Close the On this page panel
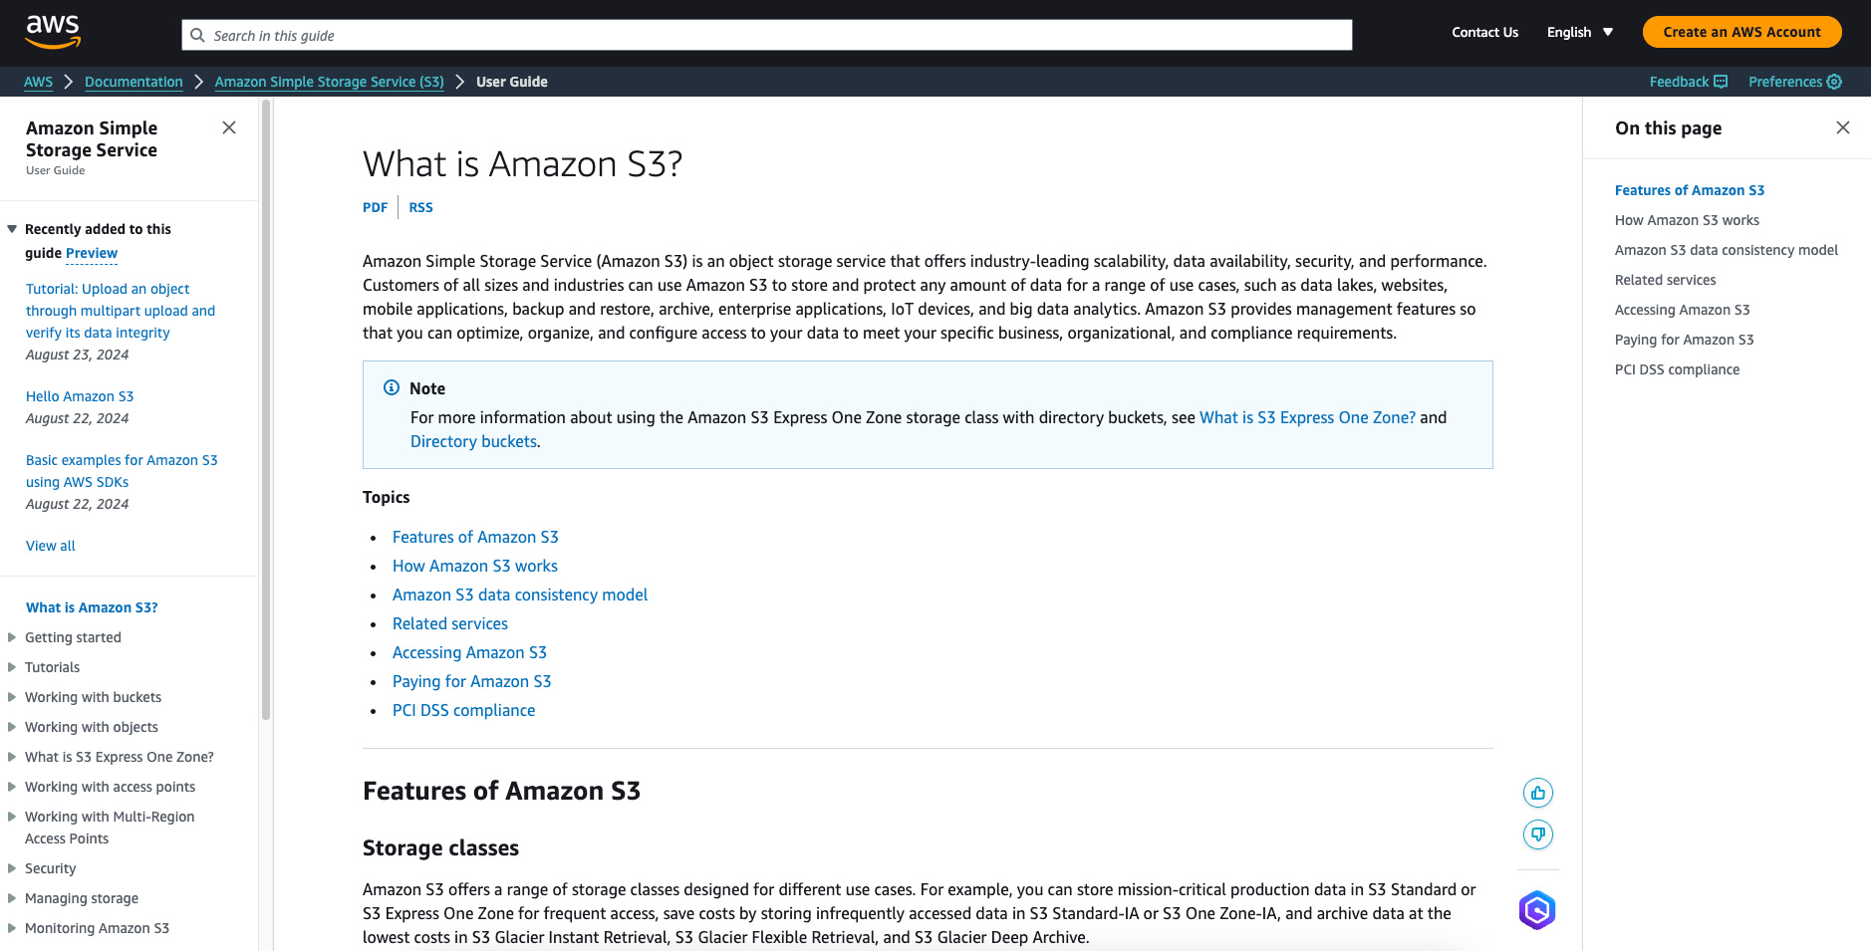1871x951 pixels. coord(1843,127)
